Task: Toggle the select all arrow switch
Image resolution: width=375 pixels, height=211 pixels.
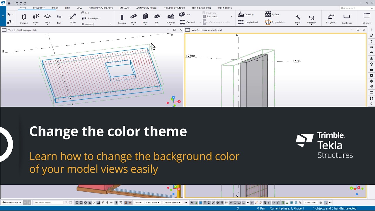Action: [x=192, y=203]
